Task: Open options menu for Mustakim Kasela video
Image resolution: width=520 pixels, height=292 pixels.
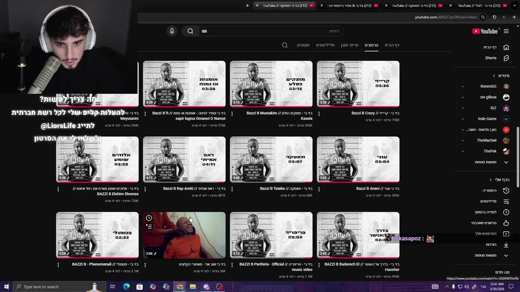Action: coord(232,114)
